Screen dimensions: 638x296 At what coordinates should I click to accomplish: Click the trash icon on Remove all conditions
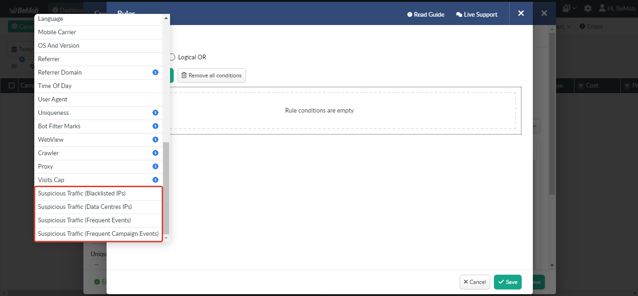184,76
